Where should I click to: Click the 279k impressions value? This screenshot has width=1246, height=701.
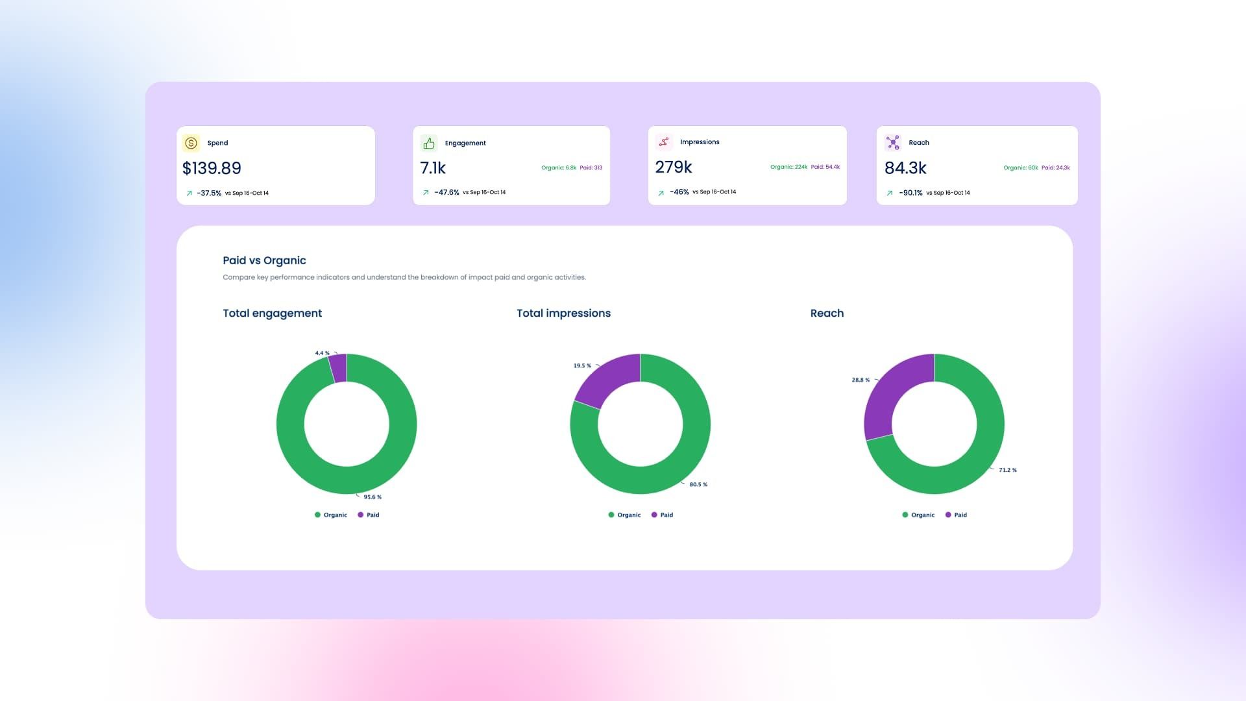[x=674, y=167]
